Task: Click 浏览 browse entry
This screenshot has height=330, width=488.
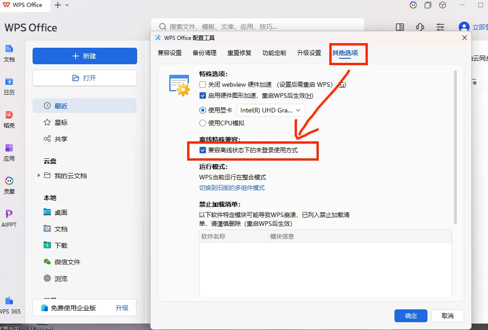Action: point(85,278)
